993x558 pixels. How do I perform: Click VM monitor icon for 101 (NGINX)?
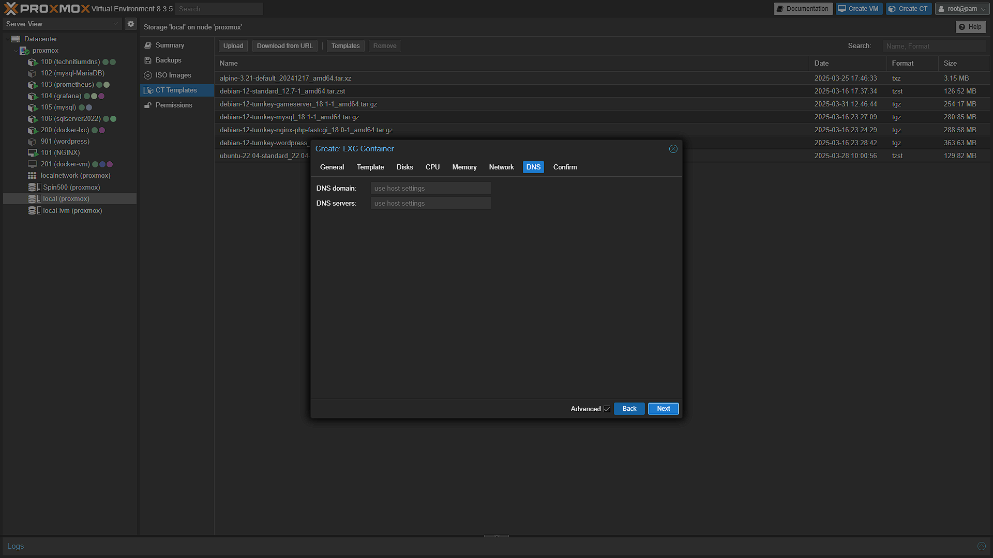33,153
